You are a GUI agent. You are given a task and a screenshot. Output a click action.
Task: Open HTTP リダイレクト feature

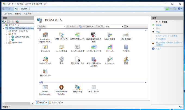(61, 36)
